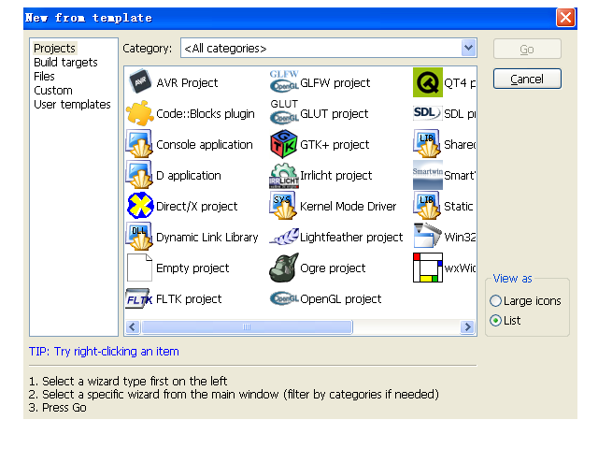Switch view to Large icons
Image resolution: width=598 pixels, height=449 pixels.
point(495,301)
